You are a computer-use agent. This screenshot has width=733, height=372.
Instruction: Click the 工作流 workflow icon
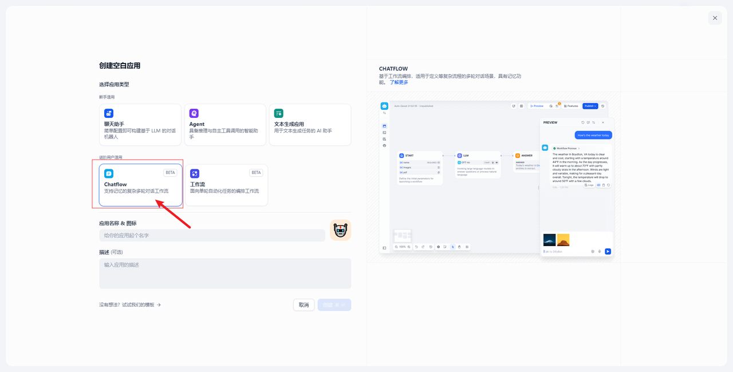[195, 173]
